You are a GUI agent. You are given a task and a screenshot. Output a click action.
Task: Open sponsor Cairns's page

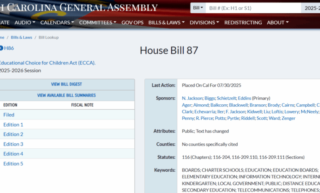point(288,105)
